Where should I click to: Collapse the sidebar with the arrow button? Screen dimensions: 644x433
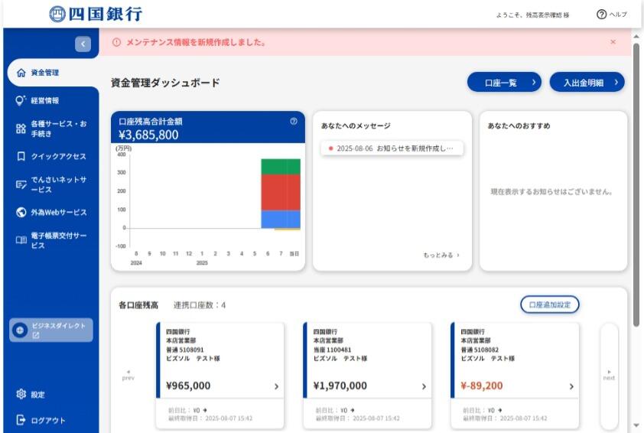[83, 44]
